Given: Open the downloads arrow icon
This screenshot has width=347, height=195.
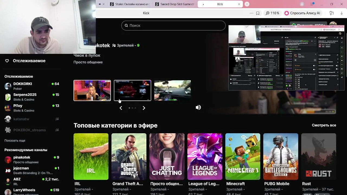Looking at the screenshot, I should click(341, 13).
